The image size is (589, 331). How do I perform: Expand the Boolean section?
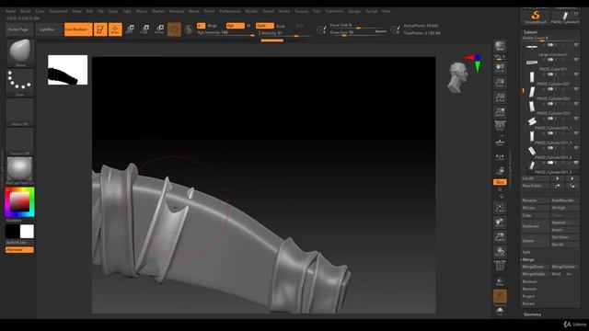click(x=530, y=282)
